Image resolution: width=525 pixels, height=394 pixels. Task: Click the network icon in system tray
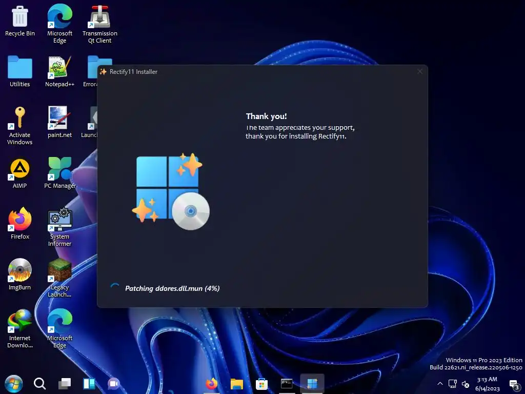[x=453, y=384]
